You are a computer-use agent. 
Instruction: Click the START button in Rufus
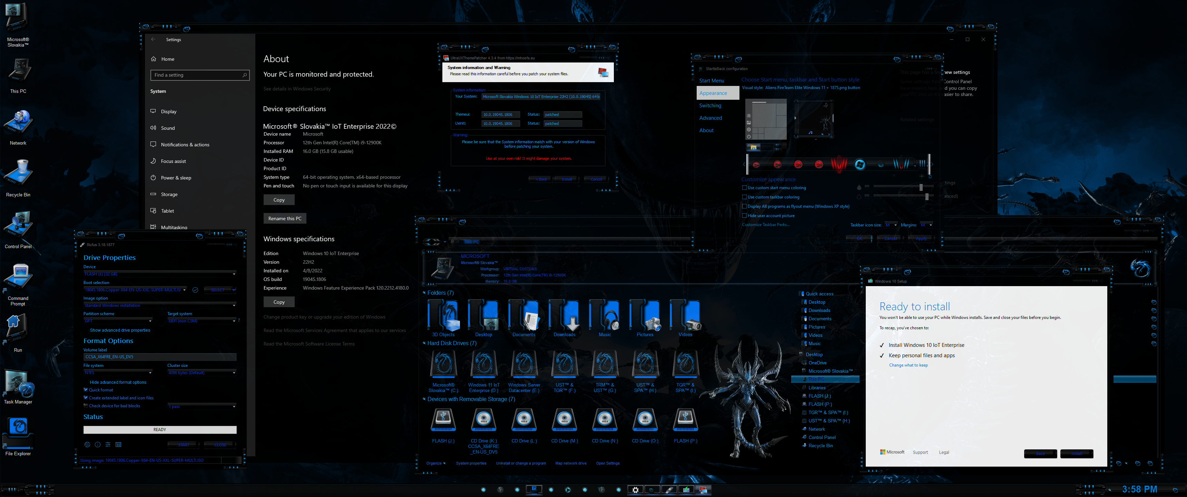point(184,445)
